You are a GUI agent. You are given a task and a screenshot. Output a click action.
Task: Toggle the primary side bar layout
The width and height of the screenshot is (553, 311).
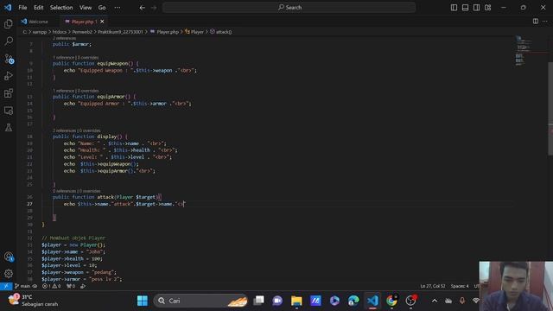pos(454,8)
